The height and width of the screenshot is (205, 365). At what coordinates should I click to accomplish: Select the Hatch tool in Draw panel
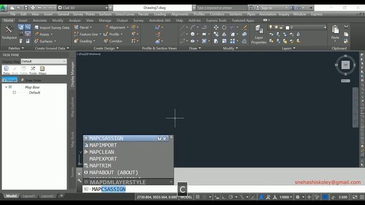(x=204, y=41)
